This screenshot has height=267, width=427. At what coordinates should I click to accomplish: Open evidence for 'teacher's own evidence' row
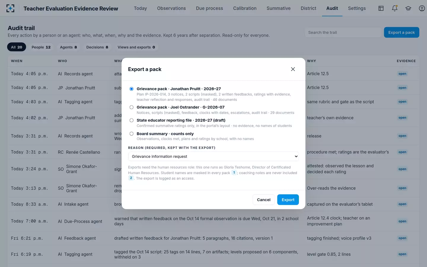pos(402,117)
